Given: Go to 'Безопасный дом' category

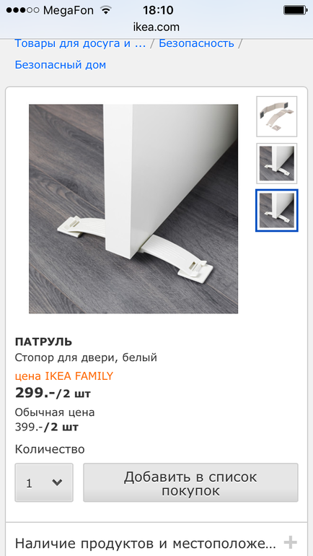Looking at the screenshot, I should coord(60,65).
